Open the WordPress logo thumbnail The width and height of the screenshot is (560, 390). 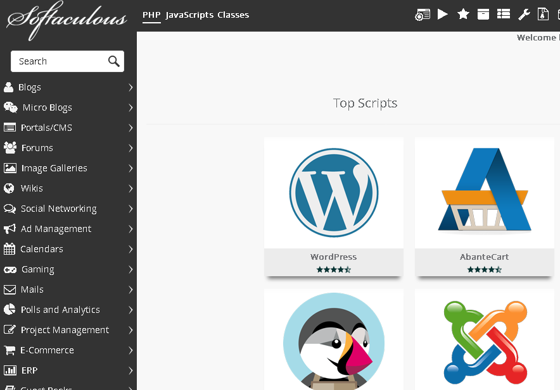(x=334, y=193)
